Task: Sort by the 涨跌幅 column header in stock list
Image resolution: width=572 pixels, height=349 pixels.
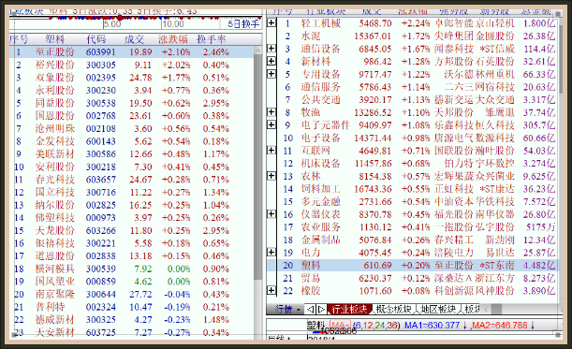Action: [173, 39]
